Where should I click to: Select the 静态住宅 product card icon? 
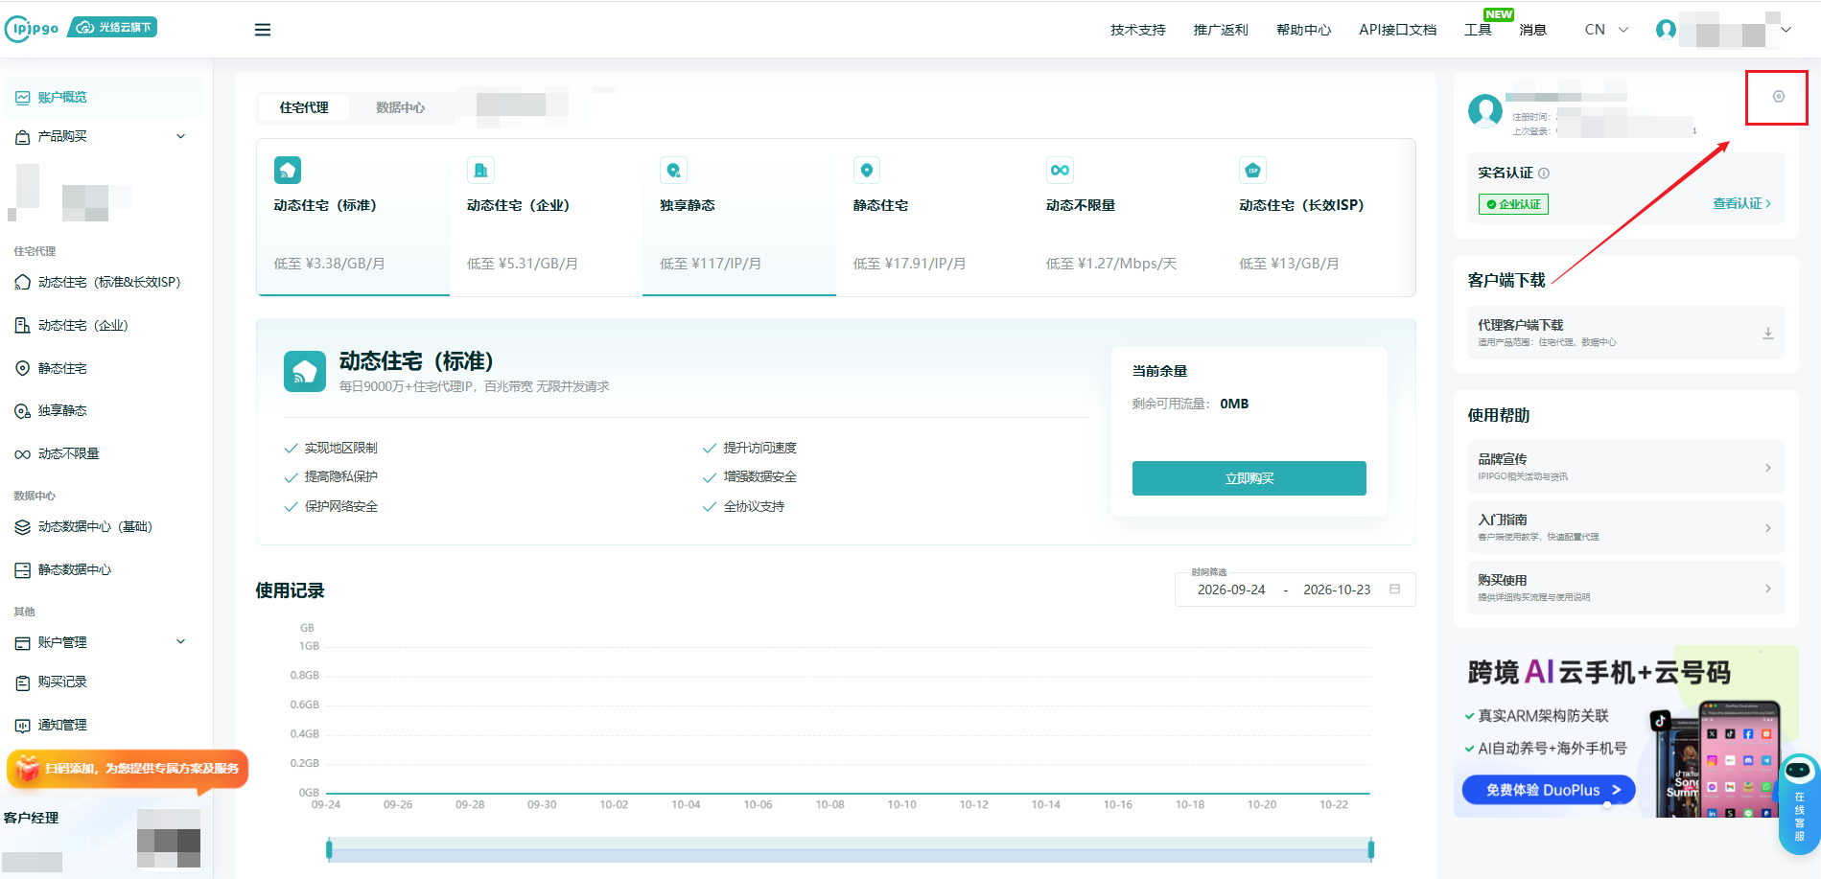click(x=867, y=170)
